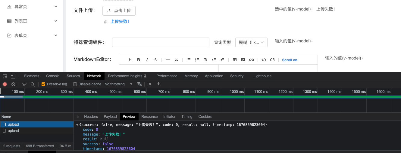Insert code block (CB) in MarkdownEditor
401x153 pixels.
tap(272, 60)
